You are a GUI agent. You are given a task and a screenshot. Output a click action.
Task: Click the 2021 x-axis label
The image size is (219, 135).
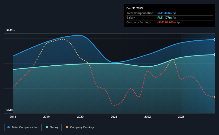pyautogui.click(x=114, y=117)
